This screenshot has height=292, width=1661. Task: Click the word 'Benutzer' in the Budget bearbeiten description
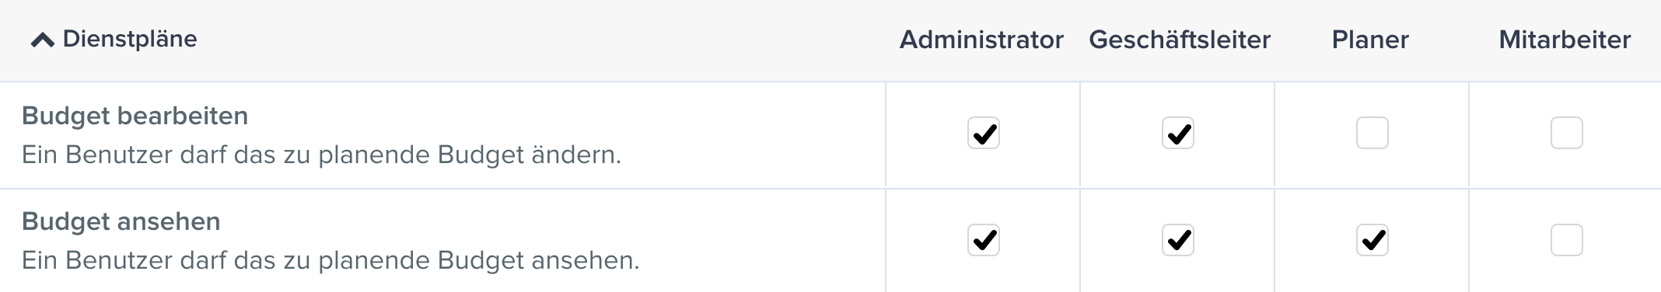coord(119,155)
